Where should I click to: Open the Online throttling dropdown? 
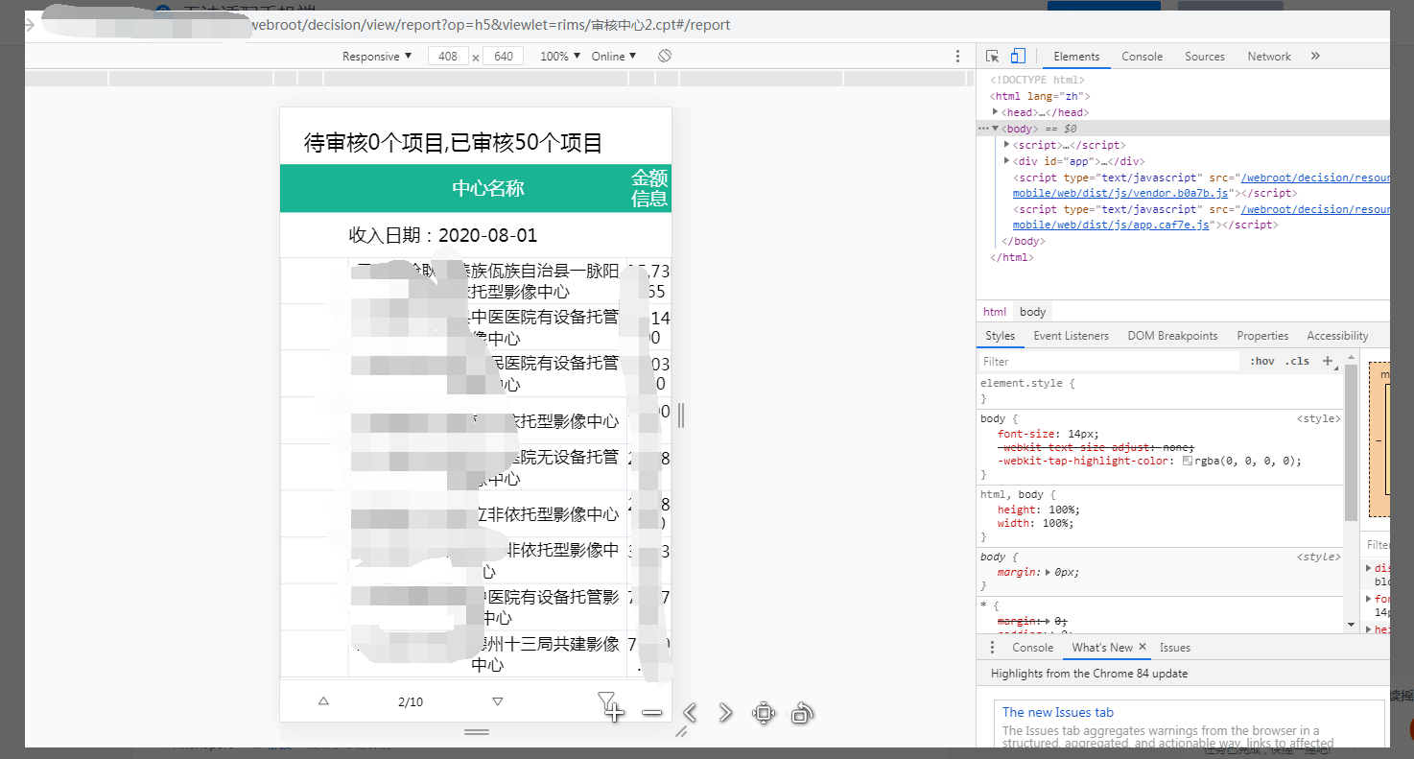pos(614,57)
